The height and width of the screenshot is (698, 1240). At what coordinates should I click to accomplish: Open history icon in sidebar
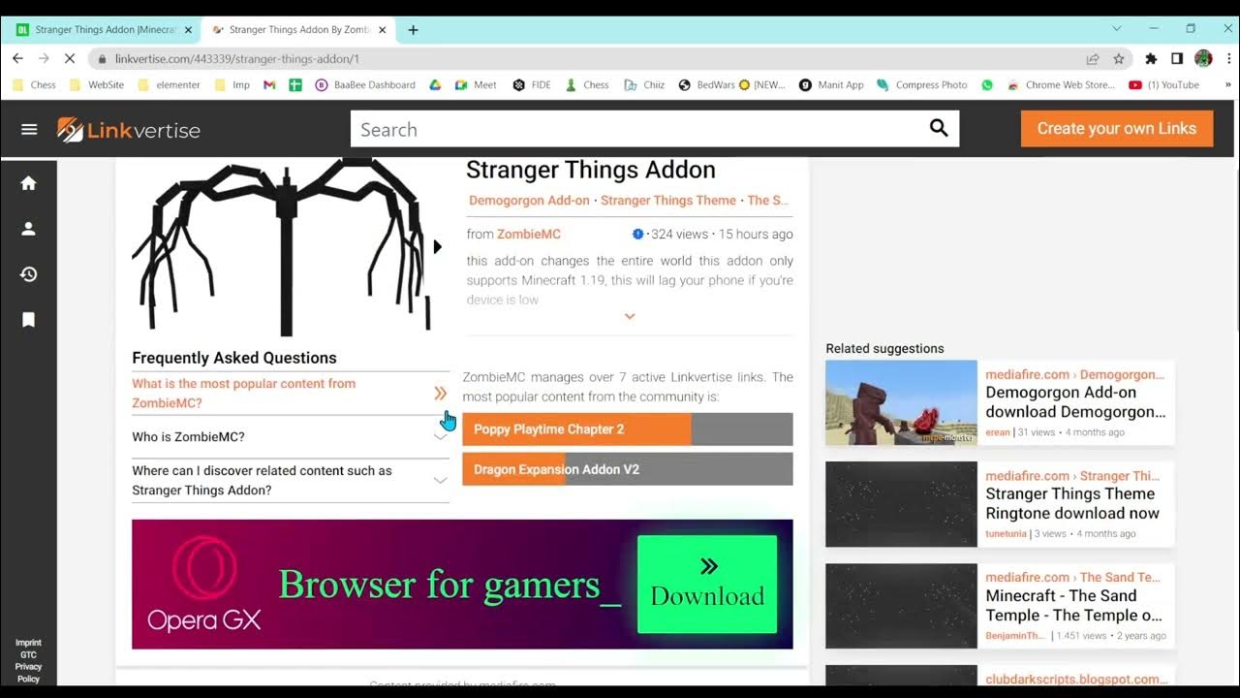click(x=29, y=274)
